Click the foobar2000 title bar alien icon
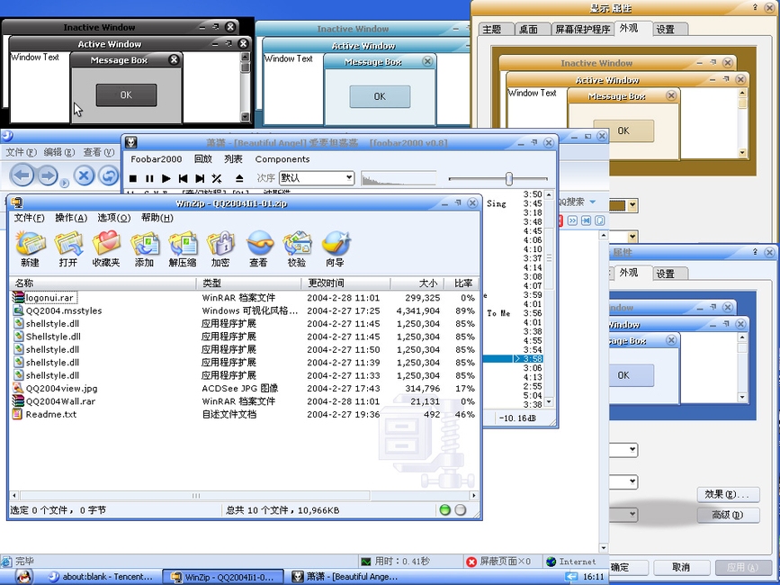This screenshot has width=780, height=585. (x=130, y=142)
